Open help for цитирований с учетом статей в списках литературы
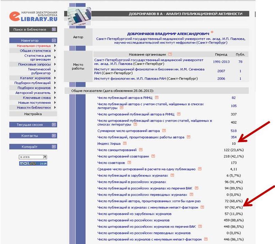 point(135,124)
